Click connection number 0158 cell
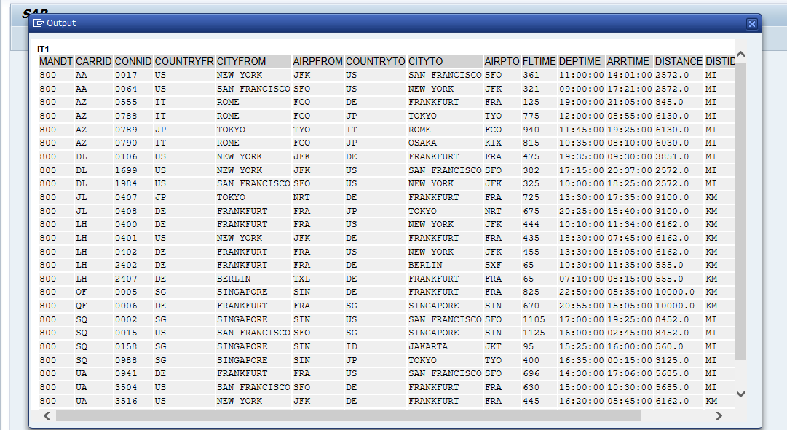Screen dimensions: 787x430 point(133,347)
